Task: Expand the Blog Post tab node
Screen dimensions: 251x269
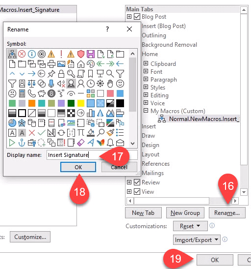Action: (x=129, y=17)
